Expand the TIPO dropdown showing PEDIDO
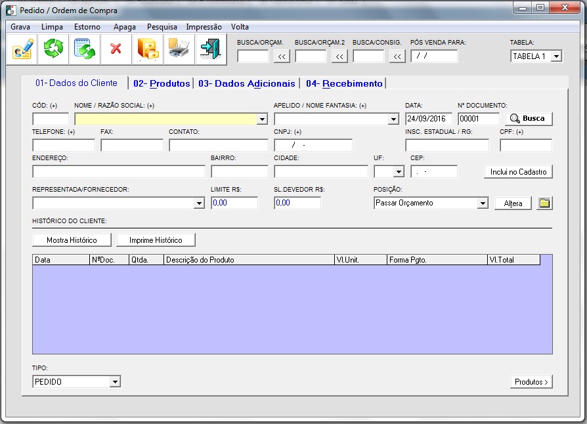This screenshot has height=424, width=587. [x=115, y=382]
